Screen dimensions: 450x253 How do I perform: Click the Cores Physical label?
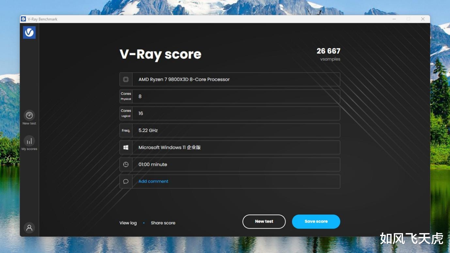(126, 96)
